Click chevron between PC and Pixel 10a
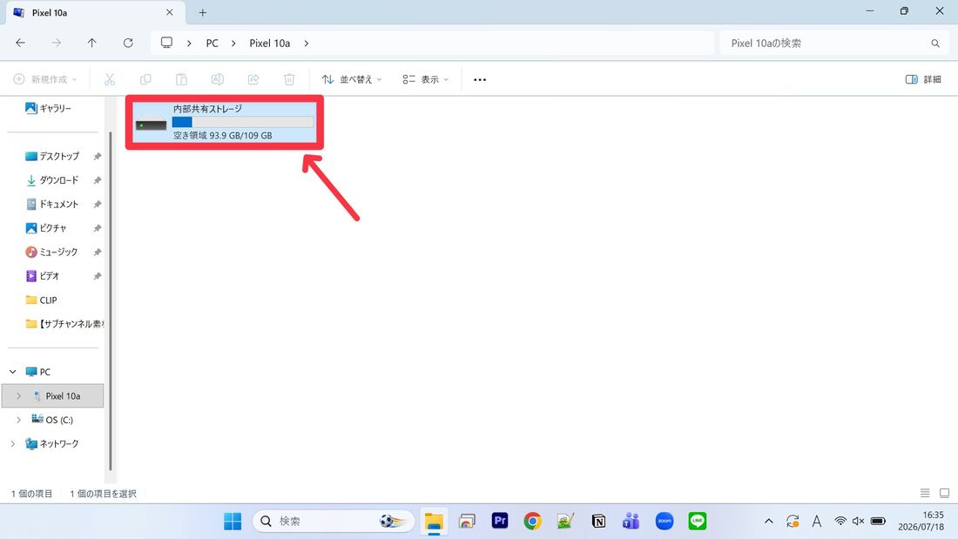 [233, 44]
